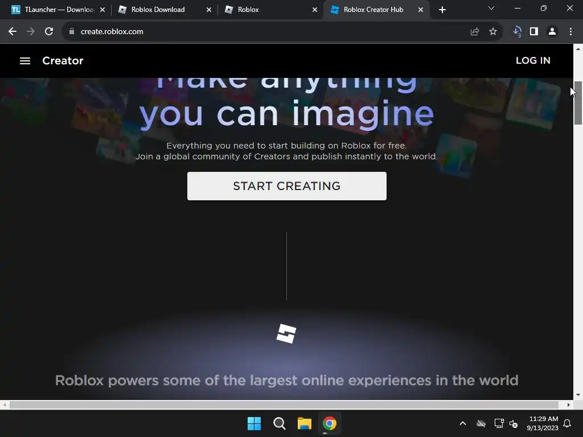Open Windows taskbar search
The width and height of the screenshot is (583, 437).
point(279,423)
